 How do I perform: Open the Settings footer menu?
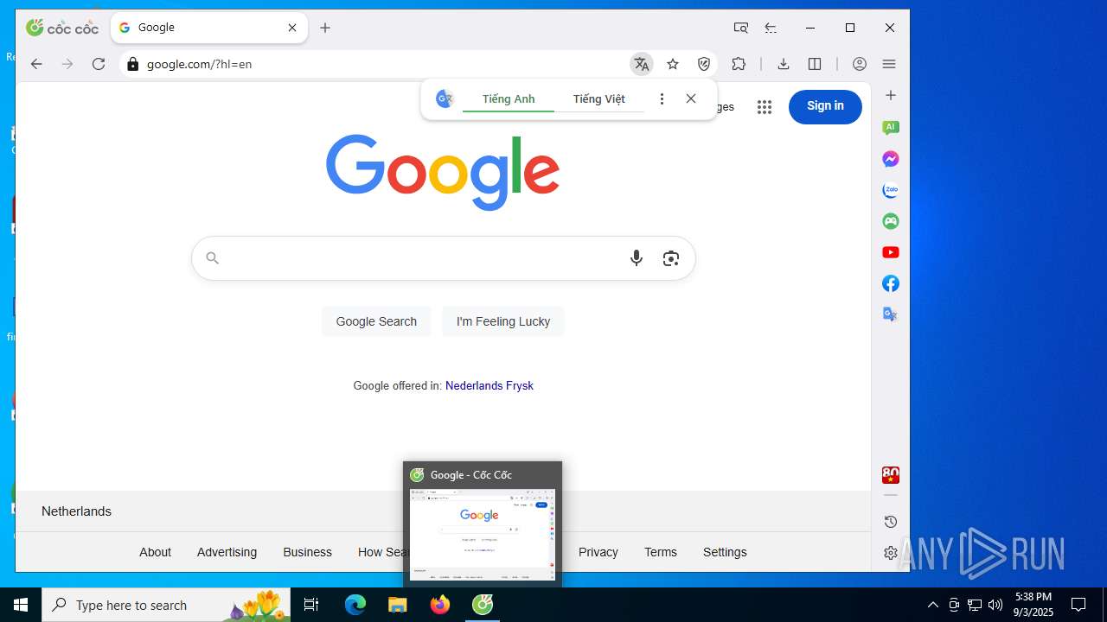coord(725,552)
